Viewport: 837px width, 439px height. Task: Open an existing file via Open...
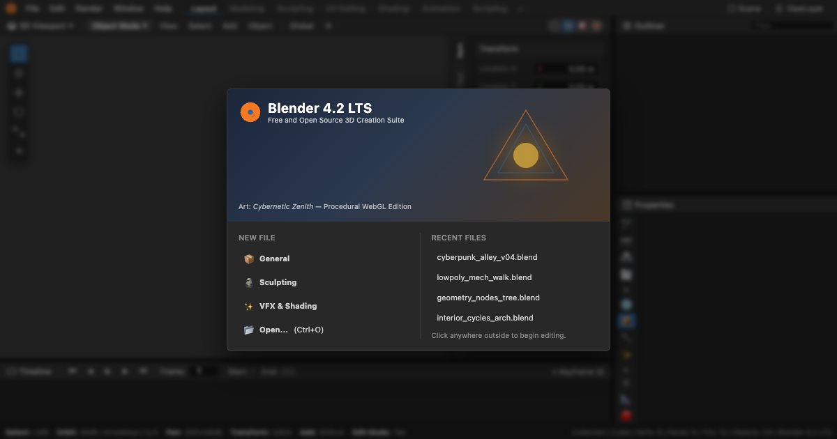tap(324, 330)
